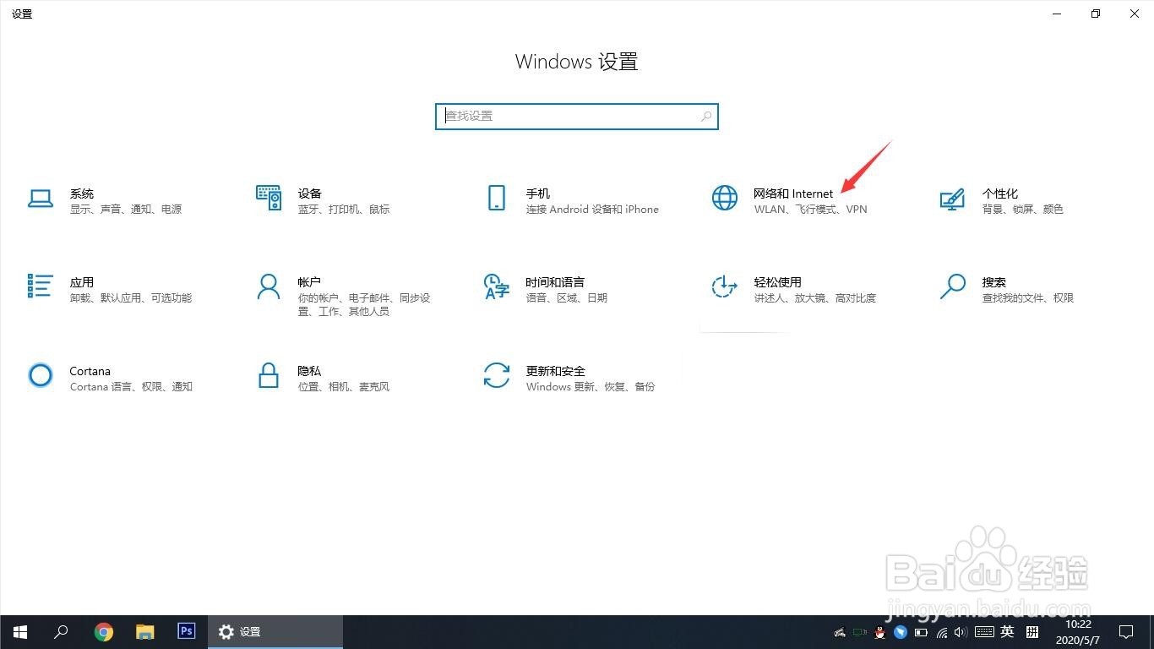Restore down the Settings window
The width and height of the screenshot is (1154, 649).
[x=1096, y=14]
